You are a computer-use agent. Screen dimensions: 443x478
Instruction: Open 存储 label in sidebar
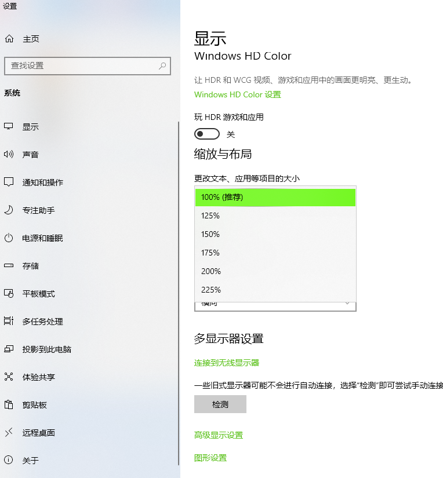click(x=31, y=266)
